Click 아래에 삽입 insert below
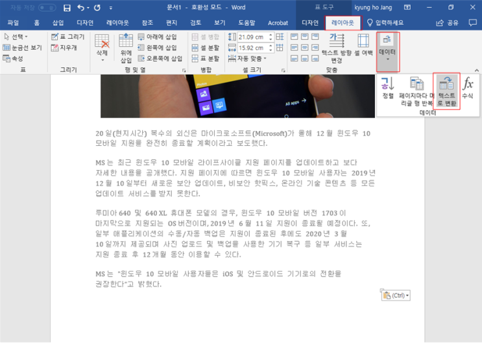 pos(157,37)
